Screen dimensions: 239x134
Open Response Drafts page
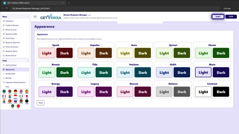(x=15, y=34)
